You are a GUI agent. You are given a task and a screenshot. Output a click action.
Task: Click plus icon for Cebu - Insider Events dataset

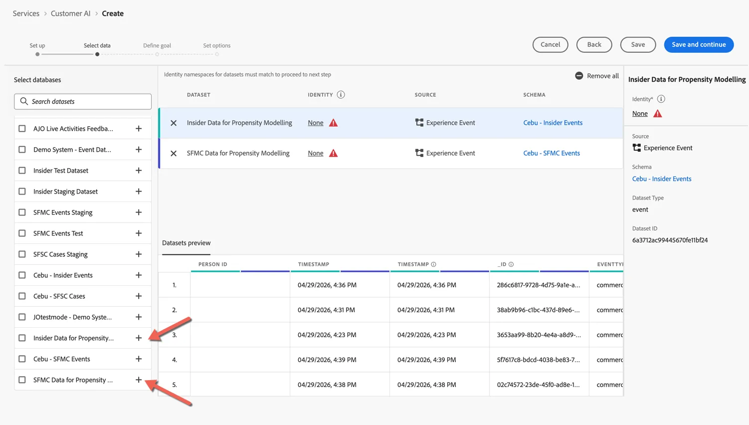click(x=139, y=275)
